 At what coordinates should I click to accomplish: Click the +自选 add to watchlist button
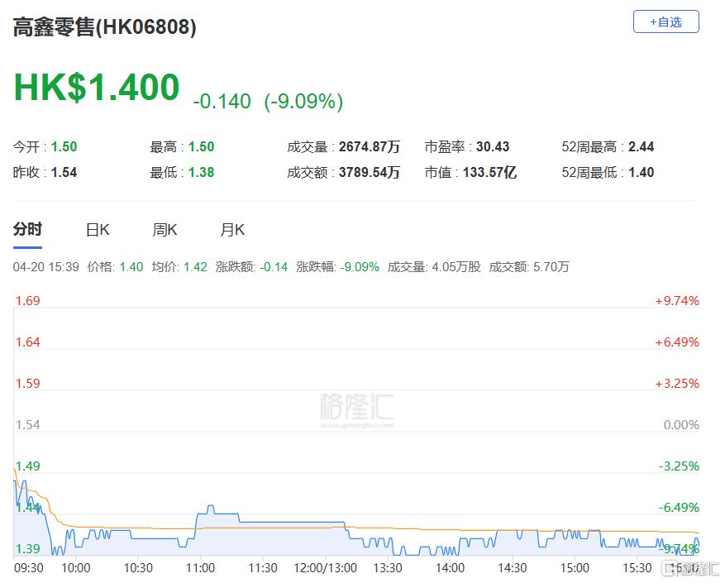point(665,22)
